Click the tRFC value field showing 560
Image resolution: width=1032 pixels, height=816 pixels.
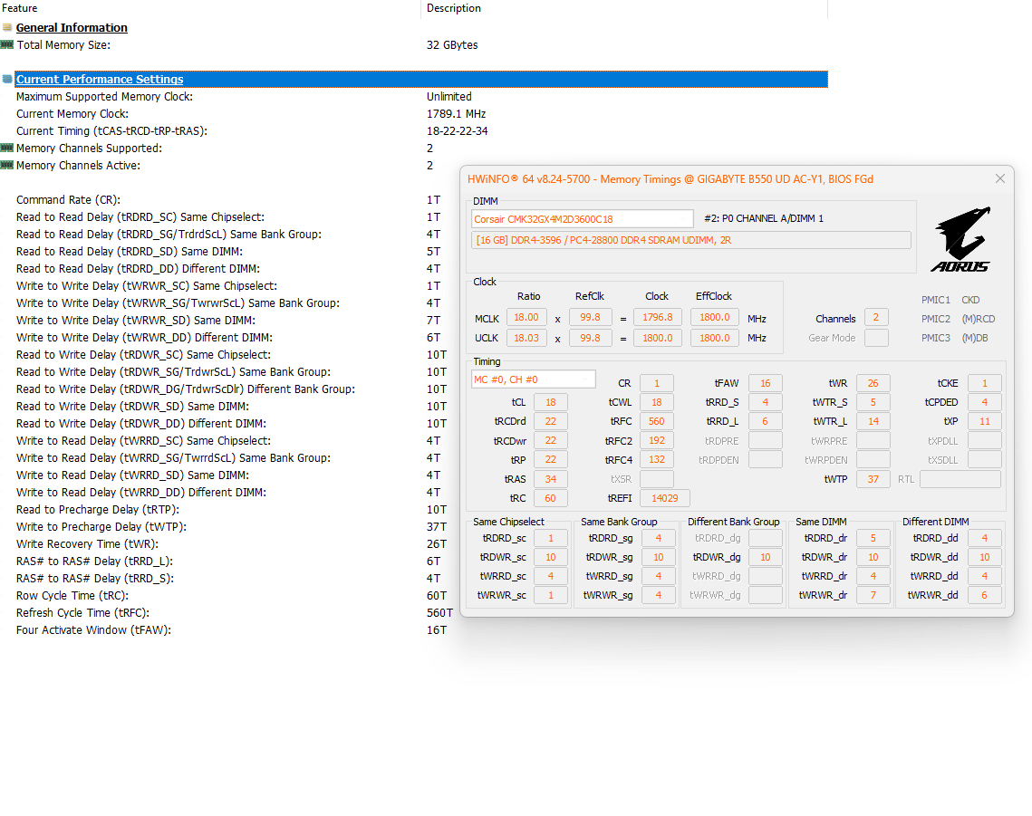pos(656,421)
